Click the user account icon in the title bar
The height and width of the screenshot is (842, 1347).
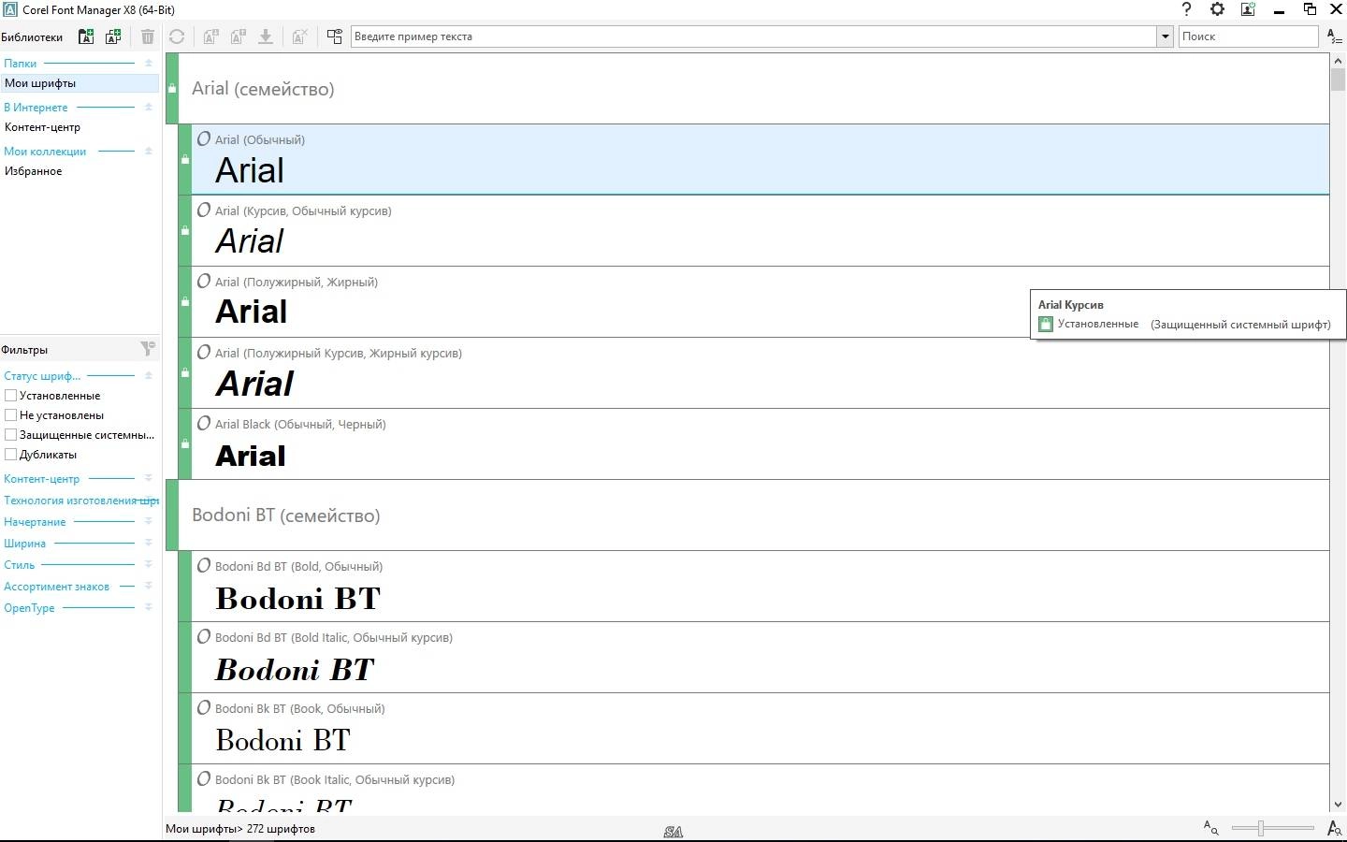tap(1248, 9)
